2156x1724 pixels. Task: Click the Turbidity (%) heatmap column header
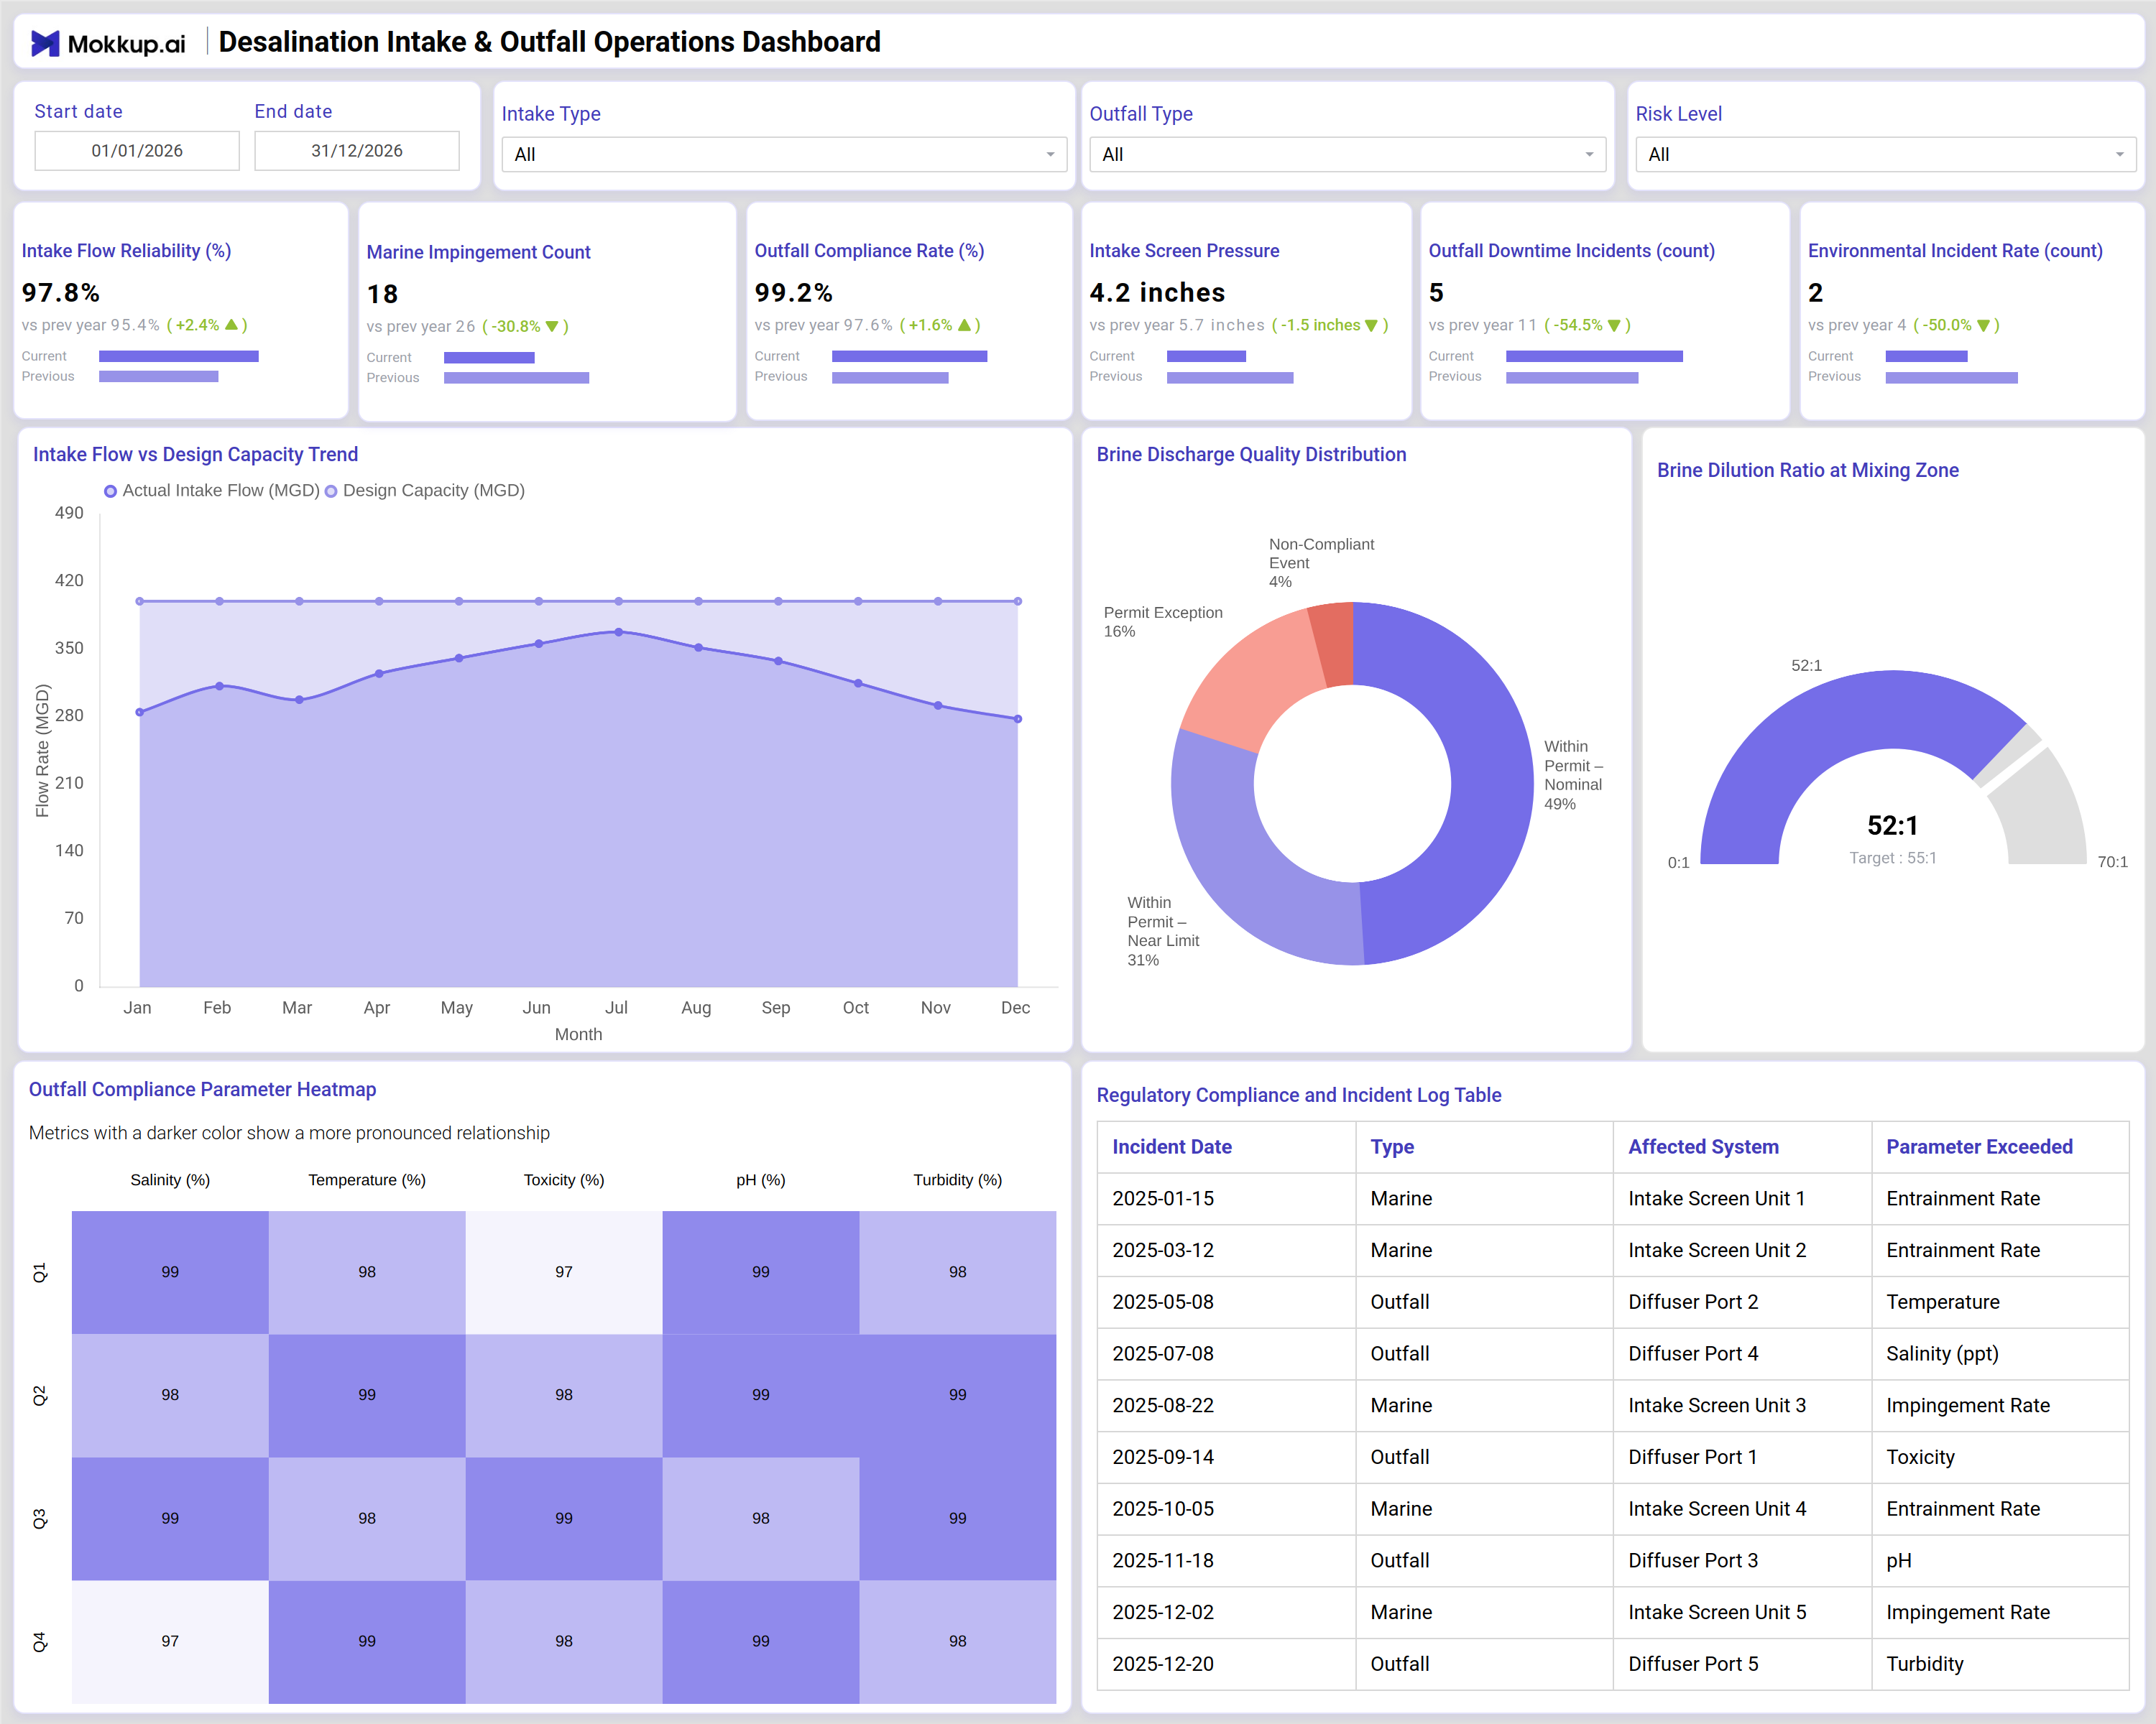click(958, 1180)
